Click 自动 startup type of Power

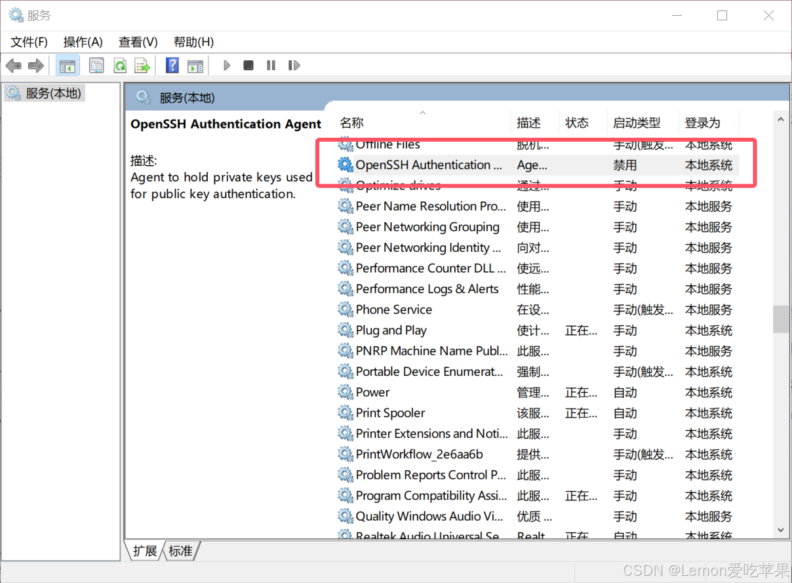pos(625,392)
